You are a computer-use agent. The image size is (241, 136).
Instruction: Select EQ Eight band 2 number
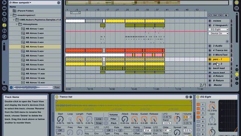tap(203, 109)
